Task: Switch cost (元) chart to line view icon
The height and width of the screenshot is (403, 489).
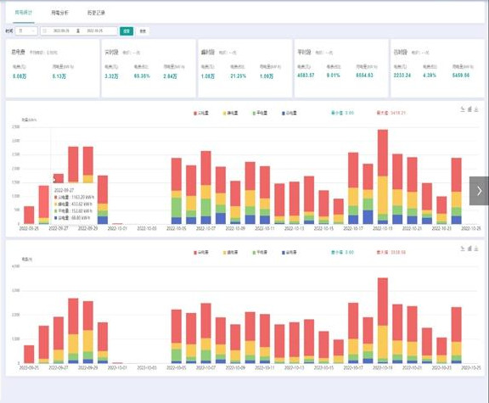Action: [463, 249]
